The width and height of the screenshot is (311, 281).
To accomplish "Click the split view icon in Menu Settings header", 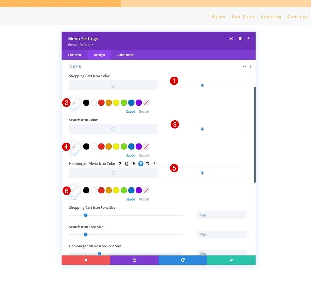I will pos(241,38).
